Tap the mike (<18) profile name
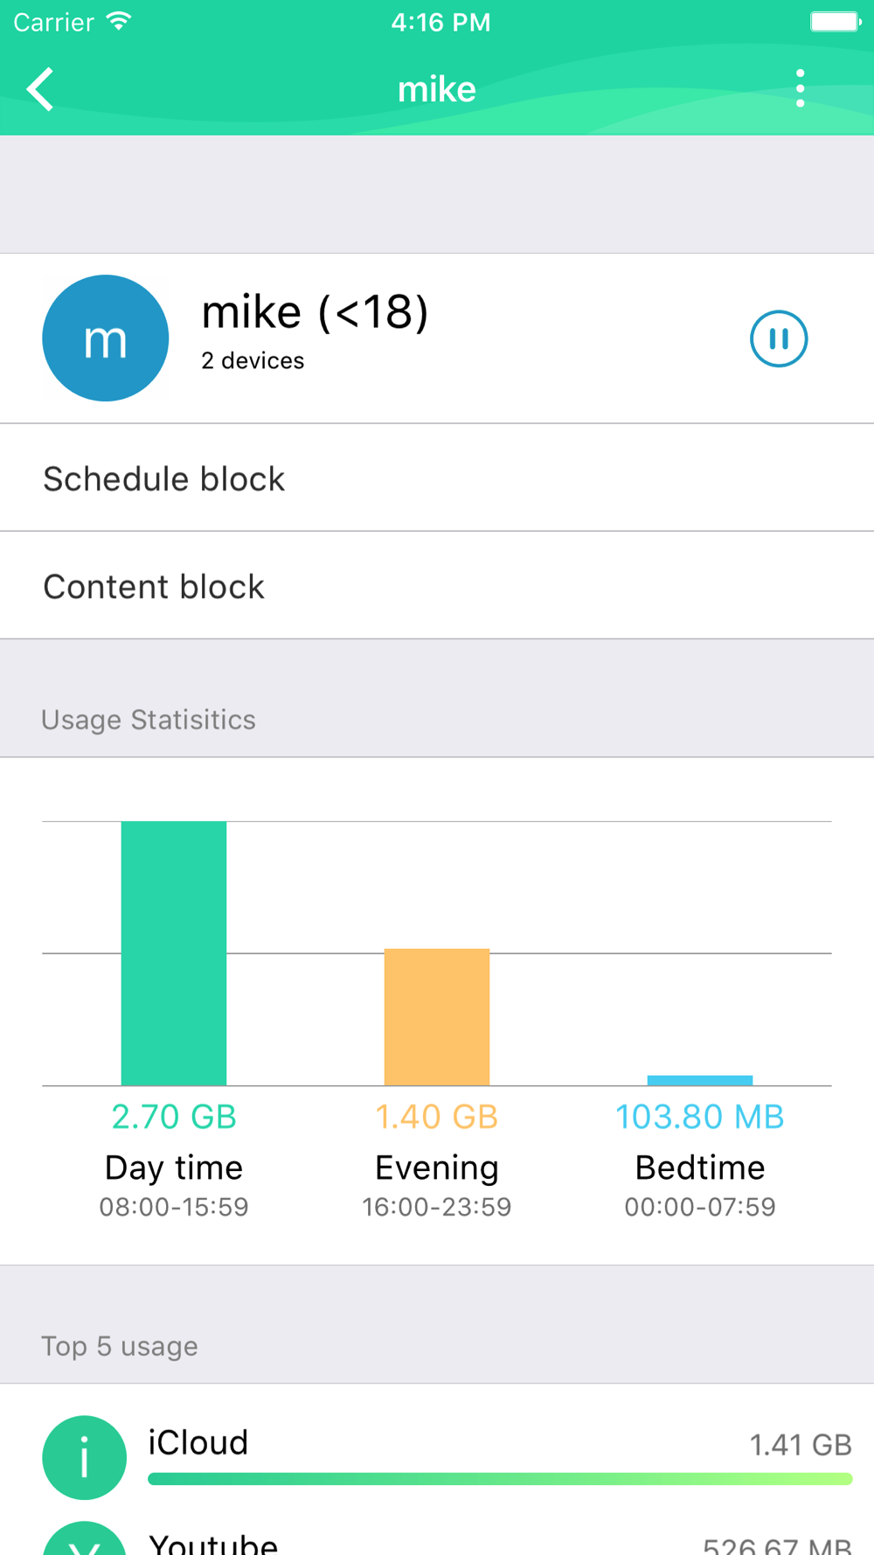 pyautogui.click(x=315, y=312)
